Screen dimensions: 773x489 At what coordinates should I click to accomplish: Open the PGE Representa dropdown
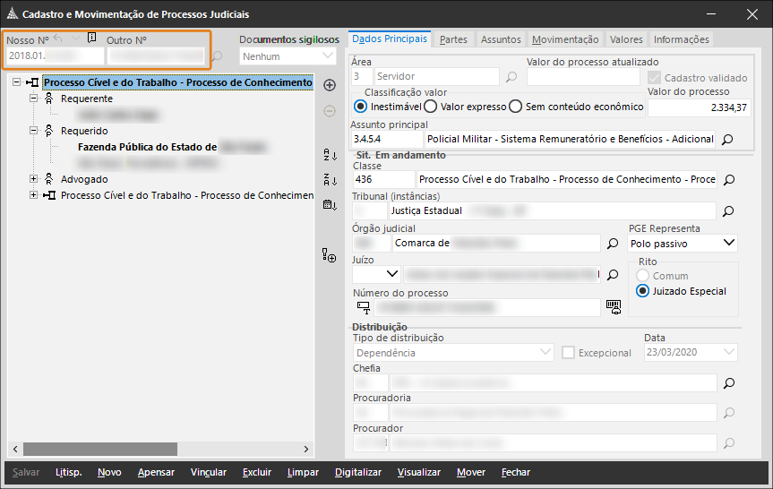(x=728, y=243)
